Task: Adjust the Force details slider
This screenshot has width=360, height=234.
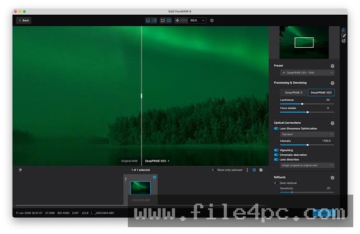Action: (307, 112)
